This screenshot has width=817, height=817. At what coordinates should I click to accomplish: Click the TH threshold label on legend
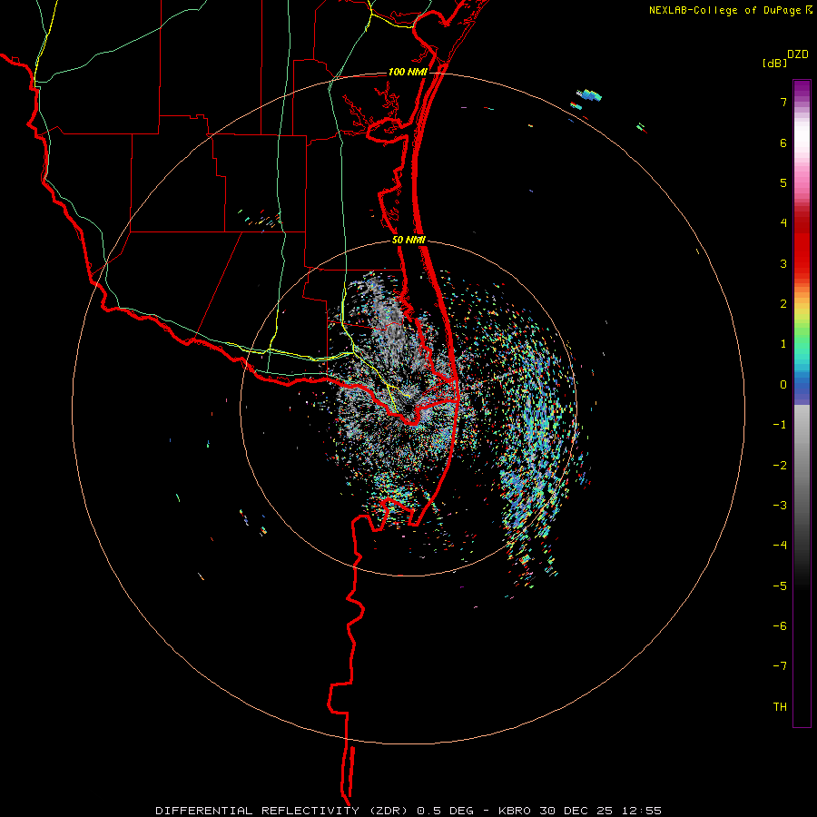[780, 707]
